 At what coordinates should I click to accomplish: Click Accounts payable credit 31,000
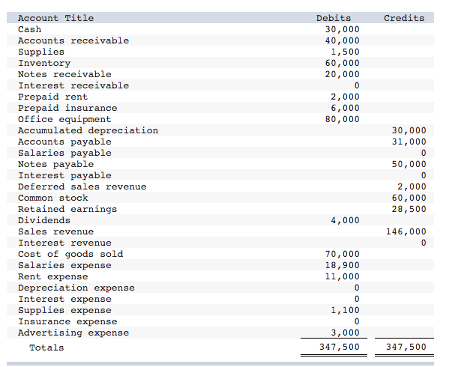(x=409, y=142)
